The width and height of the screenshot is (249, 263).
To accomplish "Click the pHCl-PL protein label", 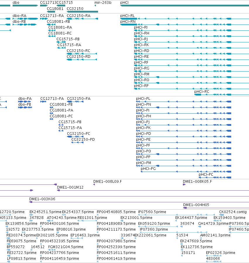I will [143, 98].
